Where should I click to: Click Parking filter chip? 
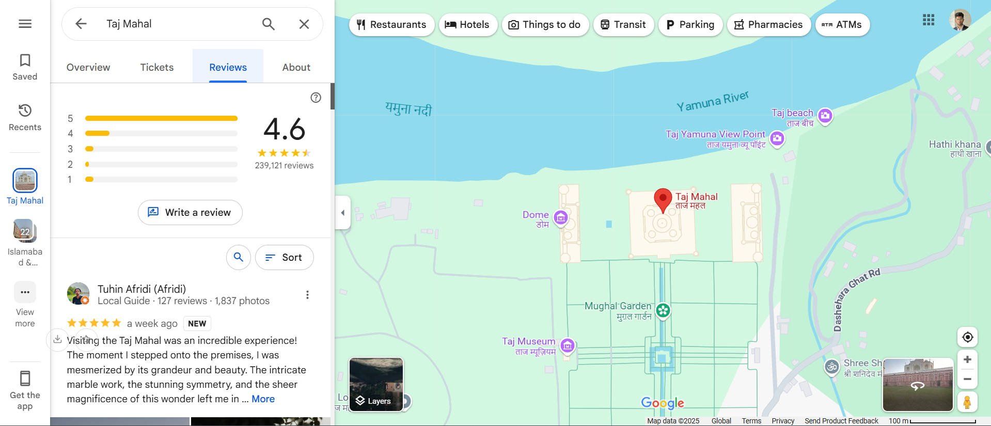coord(690,24)
